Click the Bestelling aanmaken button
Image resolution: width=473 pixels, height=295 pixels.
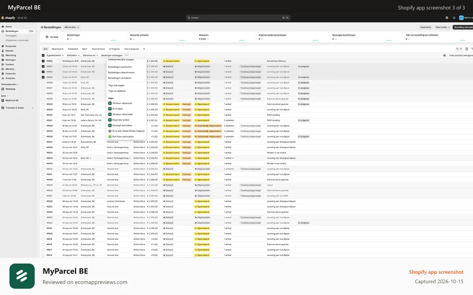click(x=463, y=27)
